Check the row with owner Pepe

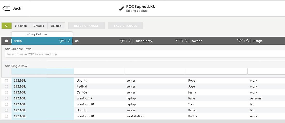[x=6, y=81]
